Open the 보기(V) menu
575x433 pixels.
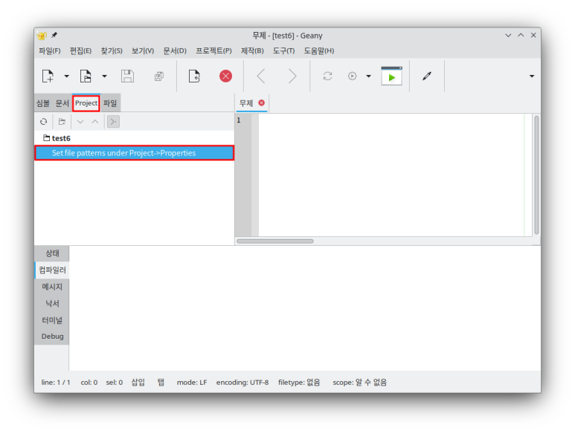[x=143, y=51]
